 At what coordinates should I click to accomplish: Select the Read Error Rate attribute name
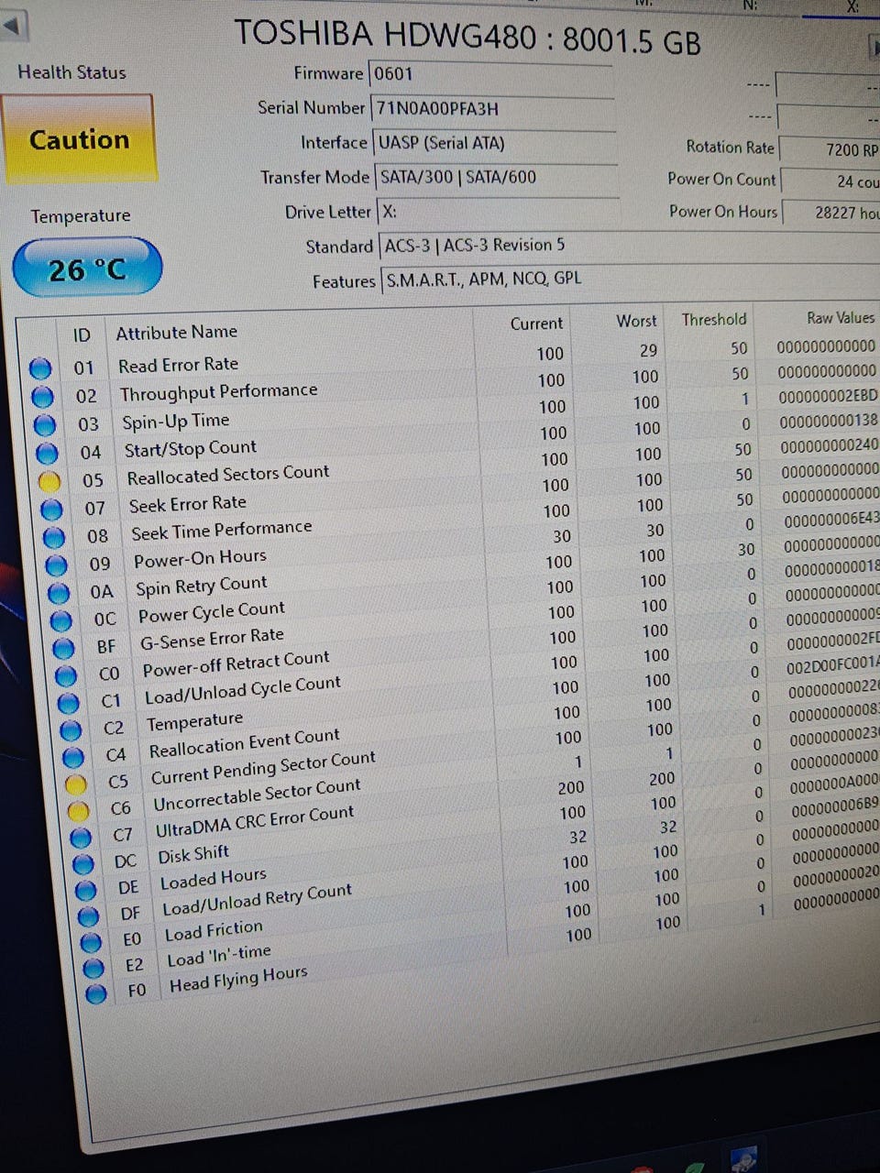click(x=178, y=365)
